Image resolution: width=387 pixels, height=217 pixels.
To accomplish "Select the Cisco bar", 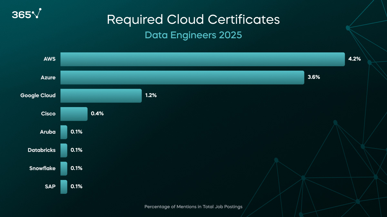I will click(x=74, y=114).
